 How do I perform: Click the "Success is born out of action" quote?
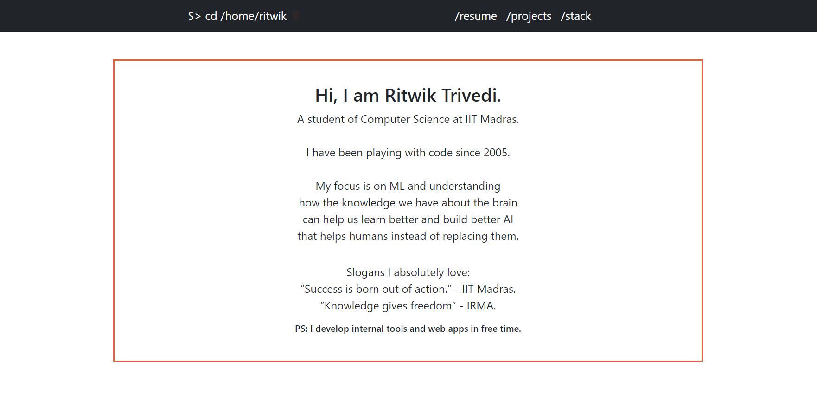point(408,289)
